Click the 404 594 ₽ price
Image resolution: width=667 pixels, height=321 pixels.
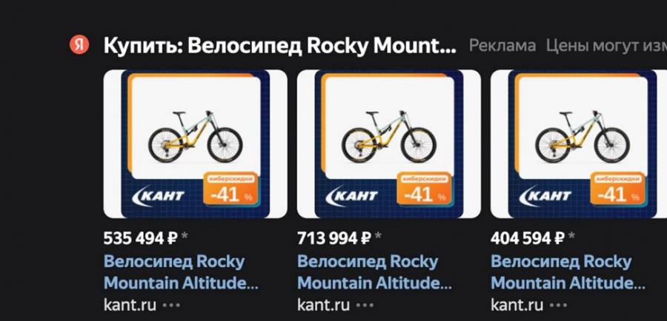tap(527, 238)
